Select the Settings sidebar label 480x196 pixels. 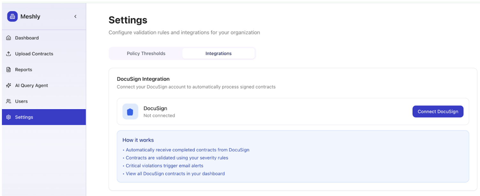(24, 117)
